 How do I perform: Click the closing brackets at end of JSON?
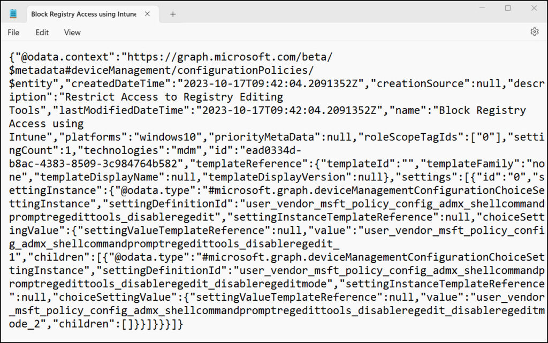[152, 324]
